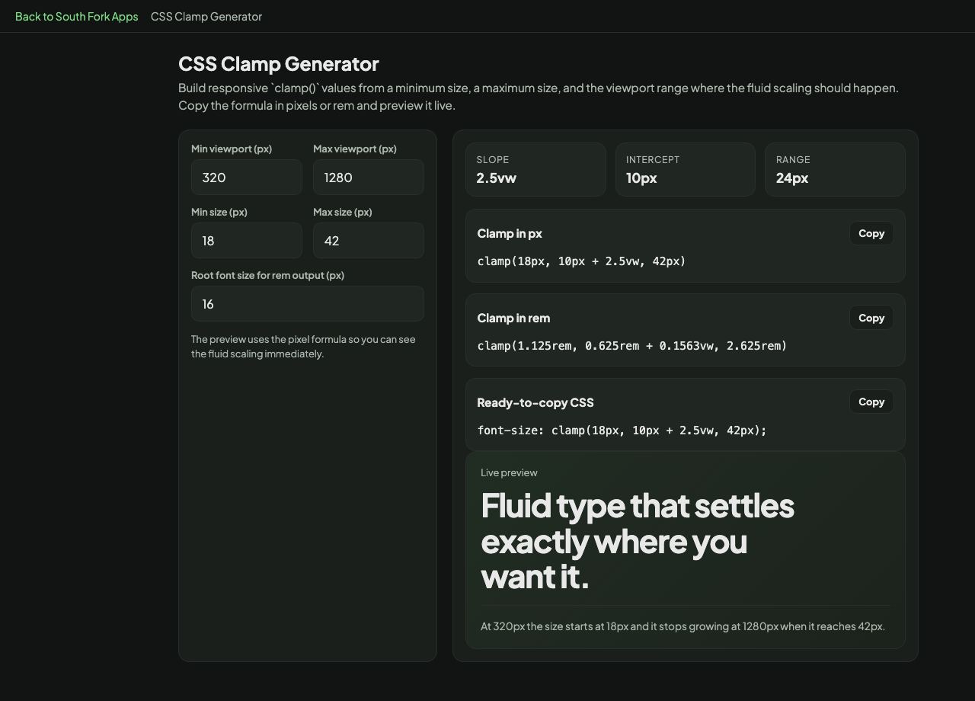Click the Min size (px) label
The height and width of the screenshot is (701, 975).
click(x=219, y=212)
